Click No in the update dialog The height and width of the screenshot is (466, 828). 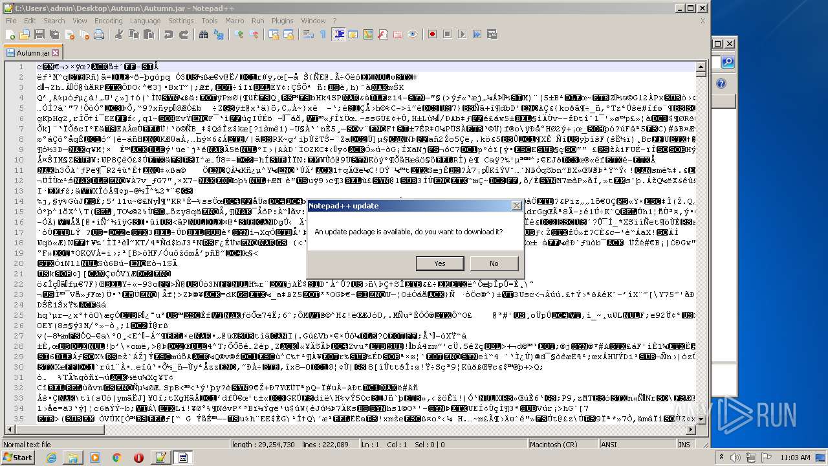click(494, 263)
